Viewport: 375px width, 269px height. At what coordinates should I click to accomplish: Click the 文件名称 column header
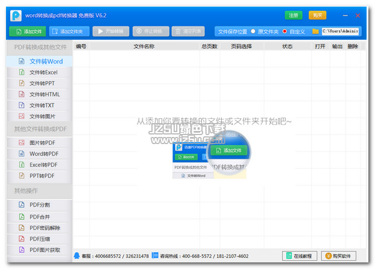[x=144, y=46]
